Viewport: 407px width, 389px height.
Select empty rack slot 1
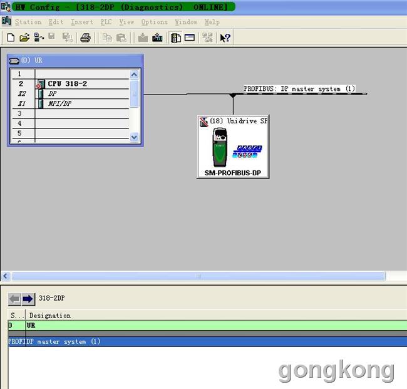pos(71,74)
